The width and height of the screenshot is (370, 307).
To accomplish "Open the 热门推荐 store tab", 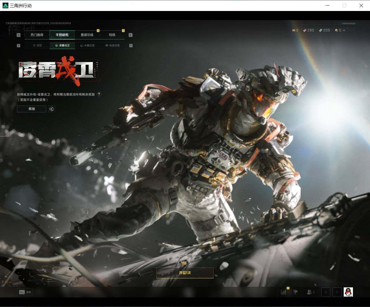I will [37, 35].
